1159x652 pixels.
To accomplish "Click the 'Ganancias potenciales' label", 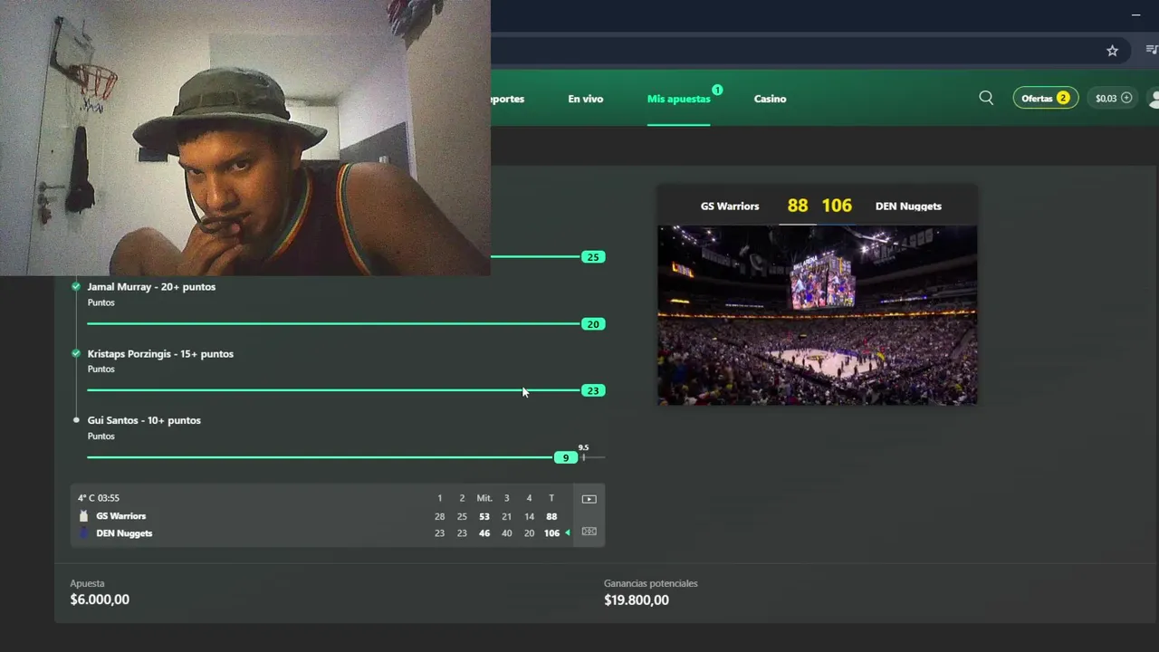I will click(x=651, y=583).
